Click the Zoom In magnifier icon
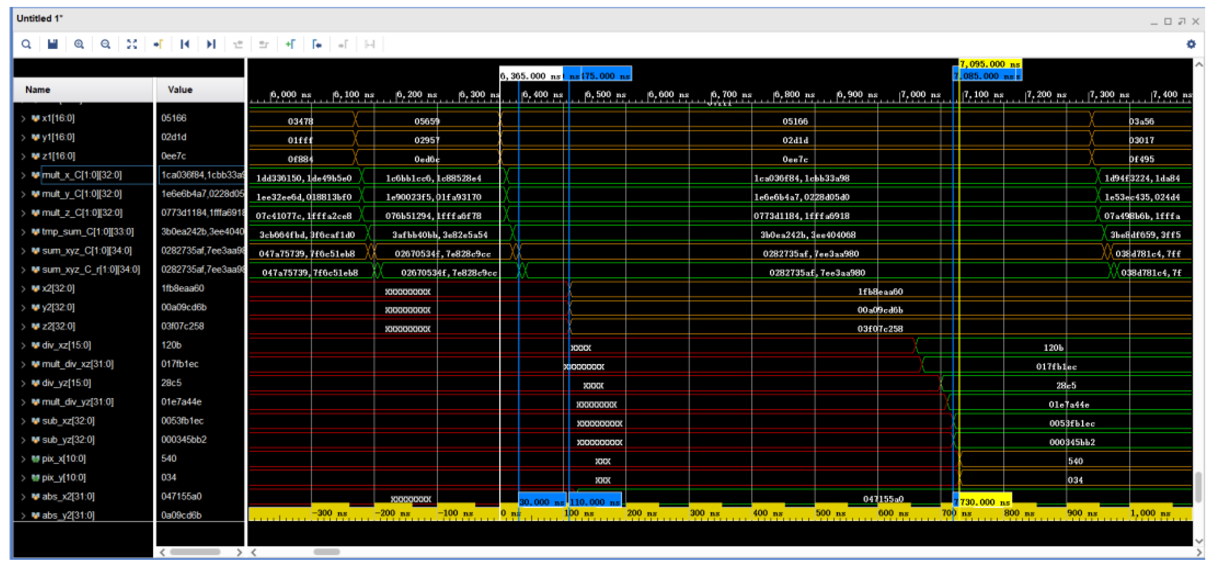1215x570 pixels. [79, 44]
